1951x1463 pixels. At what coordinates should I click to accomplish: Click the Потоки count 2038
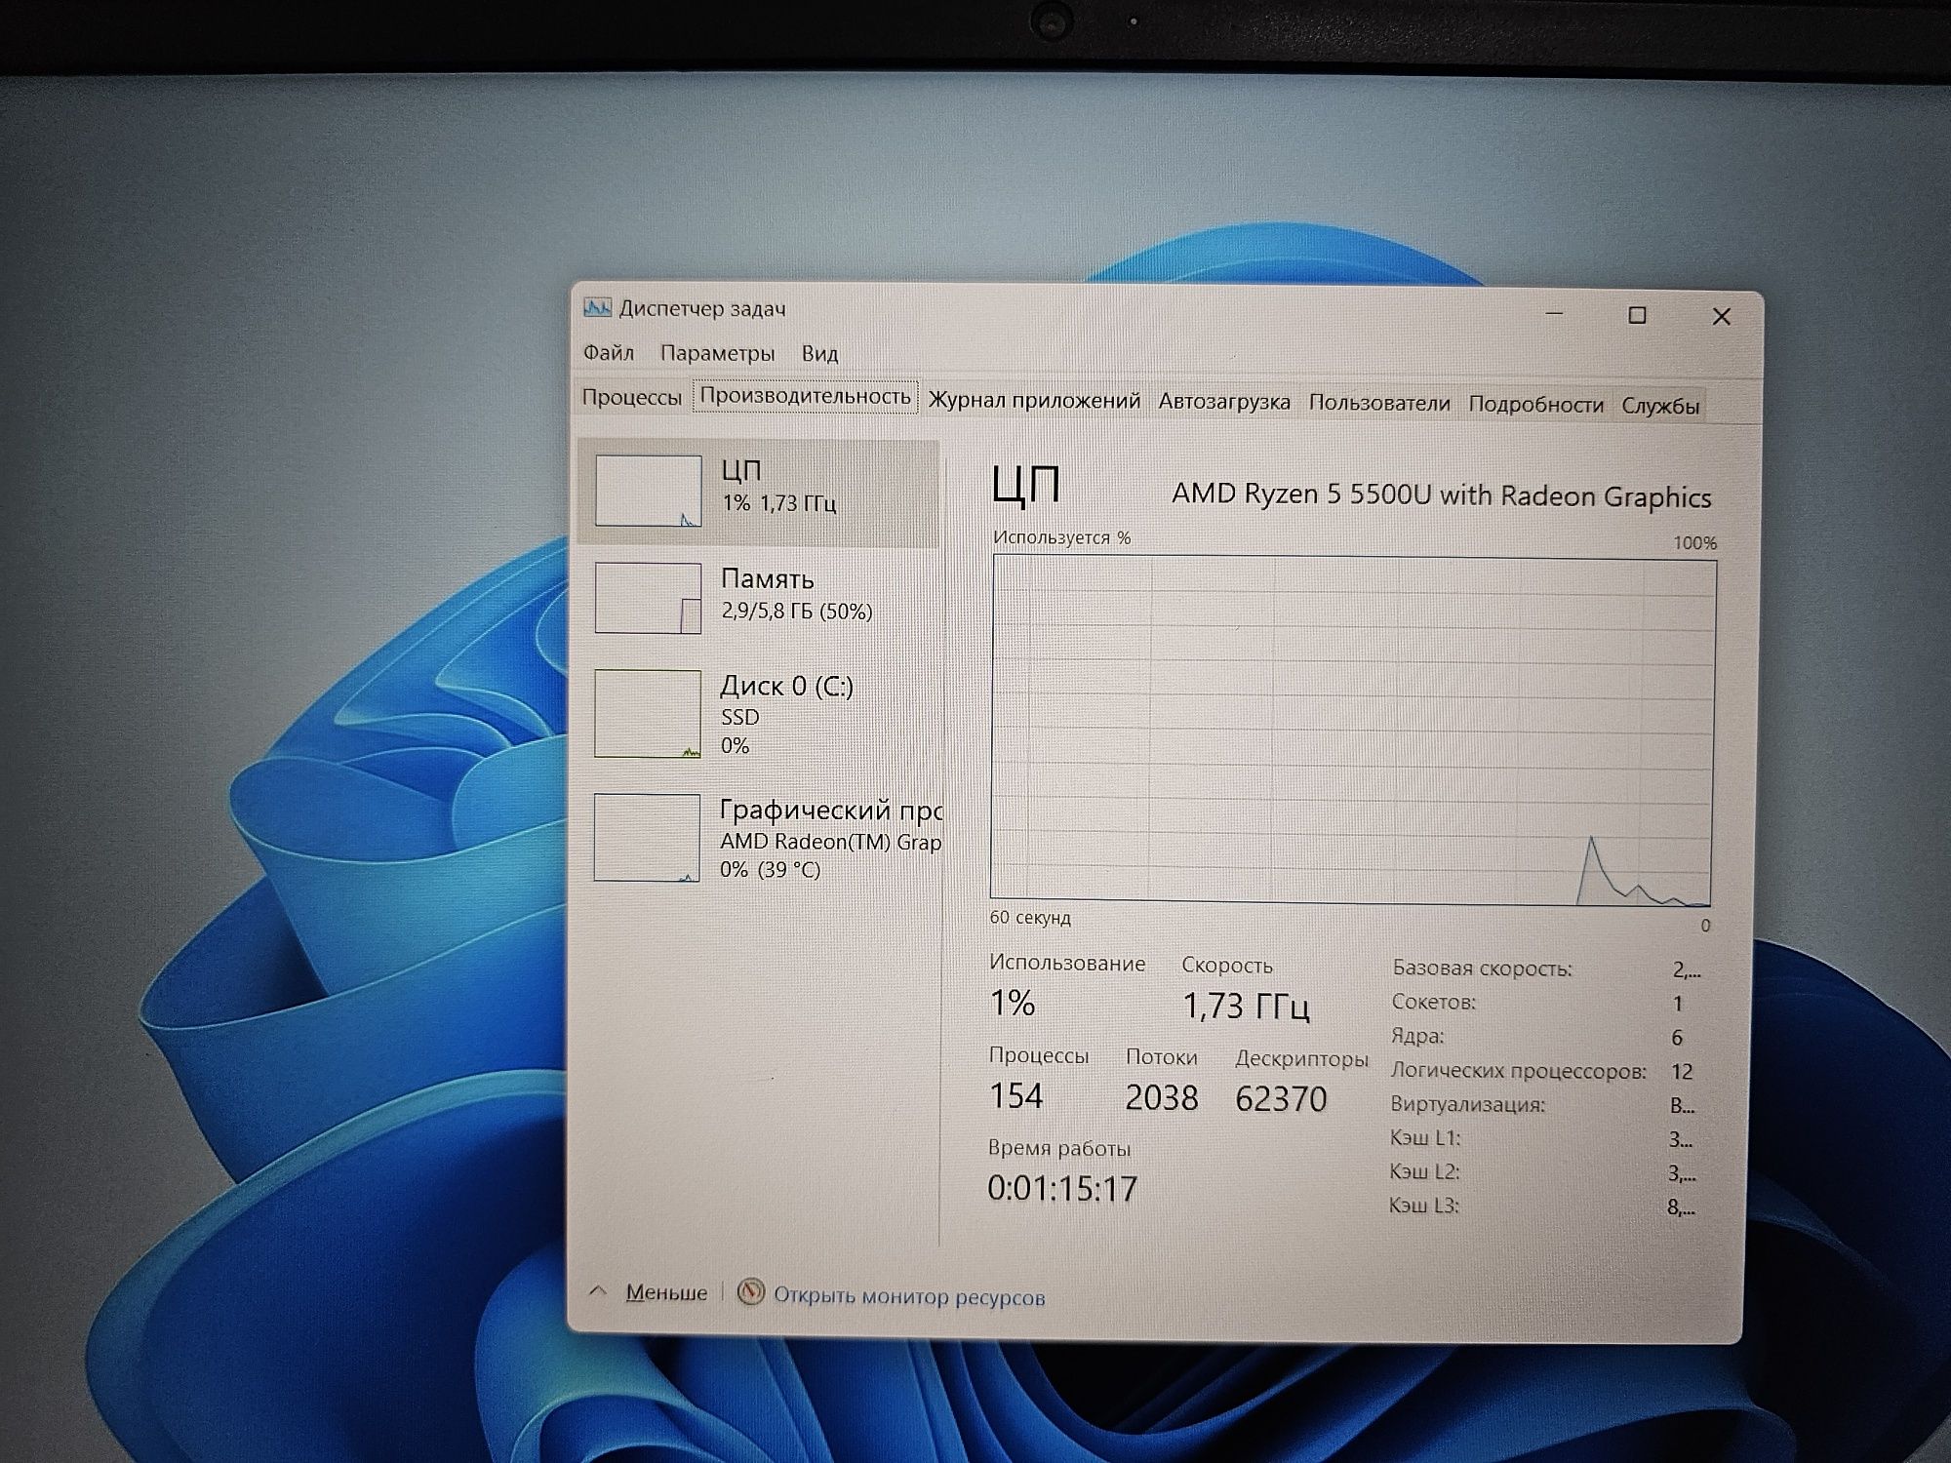click(x=1161, y=1097)
